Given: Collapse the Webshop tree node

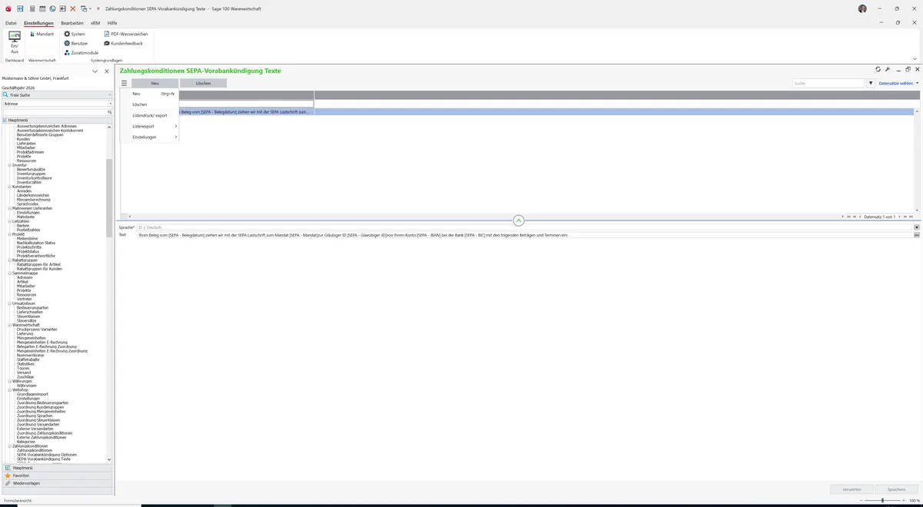Looking at the screenshot, I should click(10, 390).
